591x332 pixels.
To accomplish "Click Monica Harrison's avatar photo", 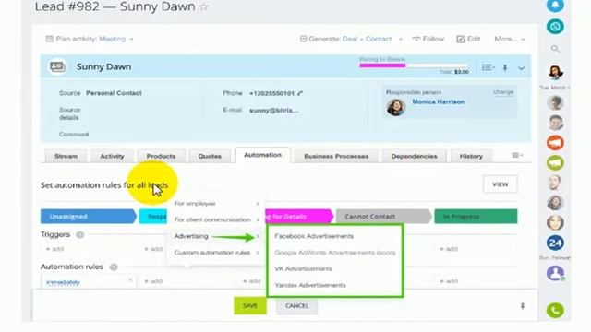I will (396, 107).
